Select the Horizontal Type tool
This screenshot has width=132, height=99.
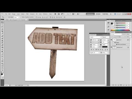2,56
